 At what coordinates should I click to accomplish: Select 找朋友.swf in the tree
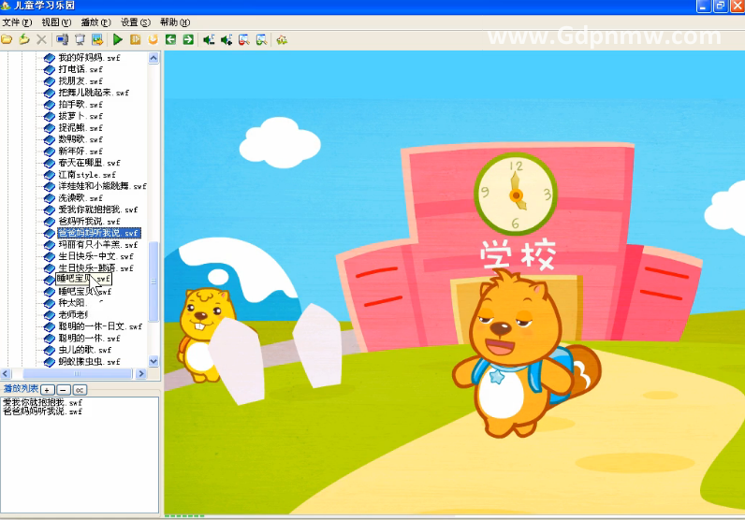coord(80,80)
